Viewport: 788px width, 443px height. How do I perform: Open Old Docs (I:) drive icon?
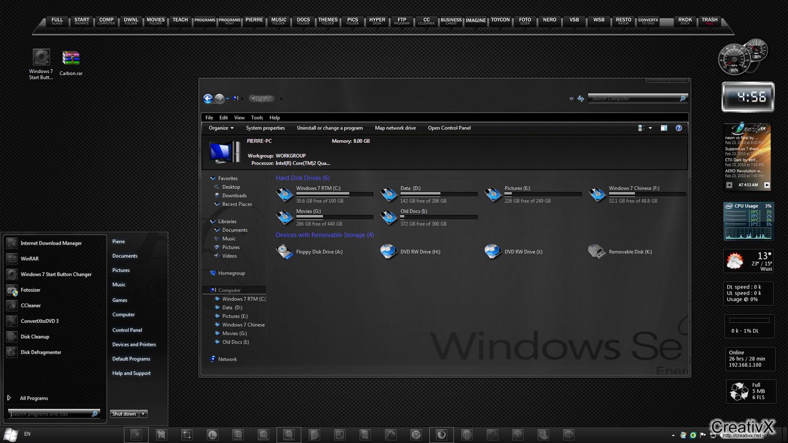[389, 218]
